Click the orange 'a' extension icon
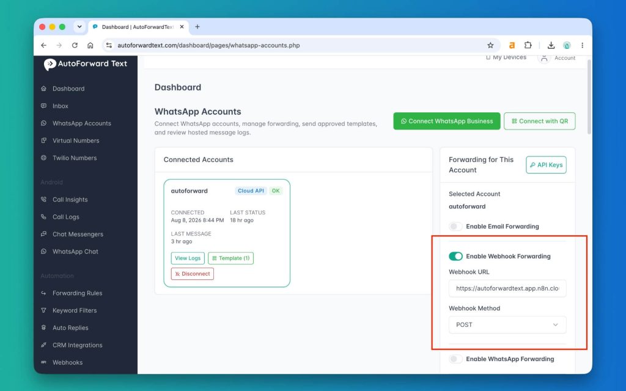This screenshot has width=626, height=391. pos(512,45)
